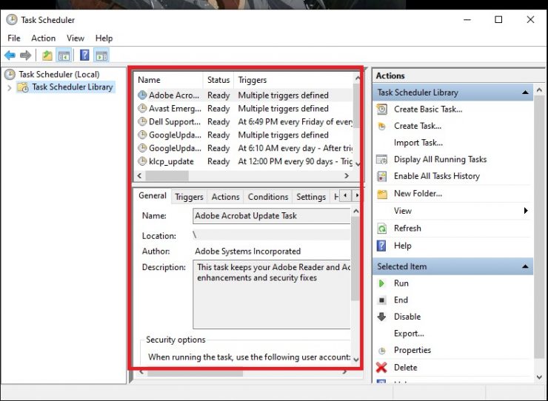
Task: Switch to the Settings tab
Action: pyautogui.click(x=311, y=197)
